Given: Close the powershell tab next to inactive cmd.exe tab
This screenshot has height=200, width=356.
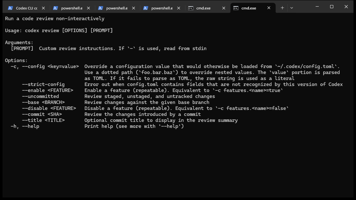Looking at the screenshot, I should (x=179, y=8).
